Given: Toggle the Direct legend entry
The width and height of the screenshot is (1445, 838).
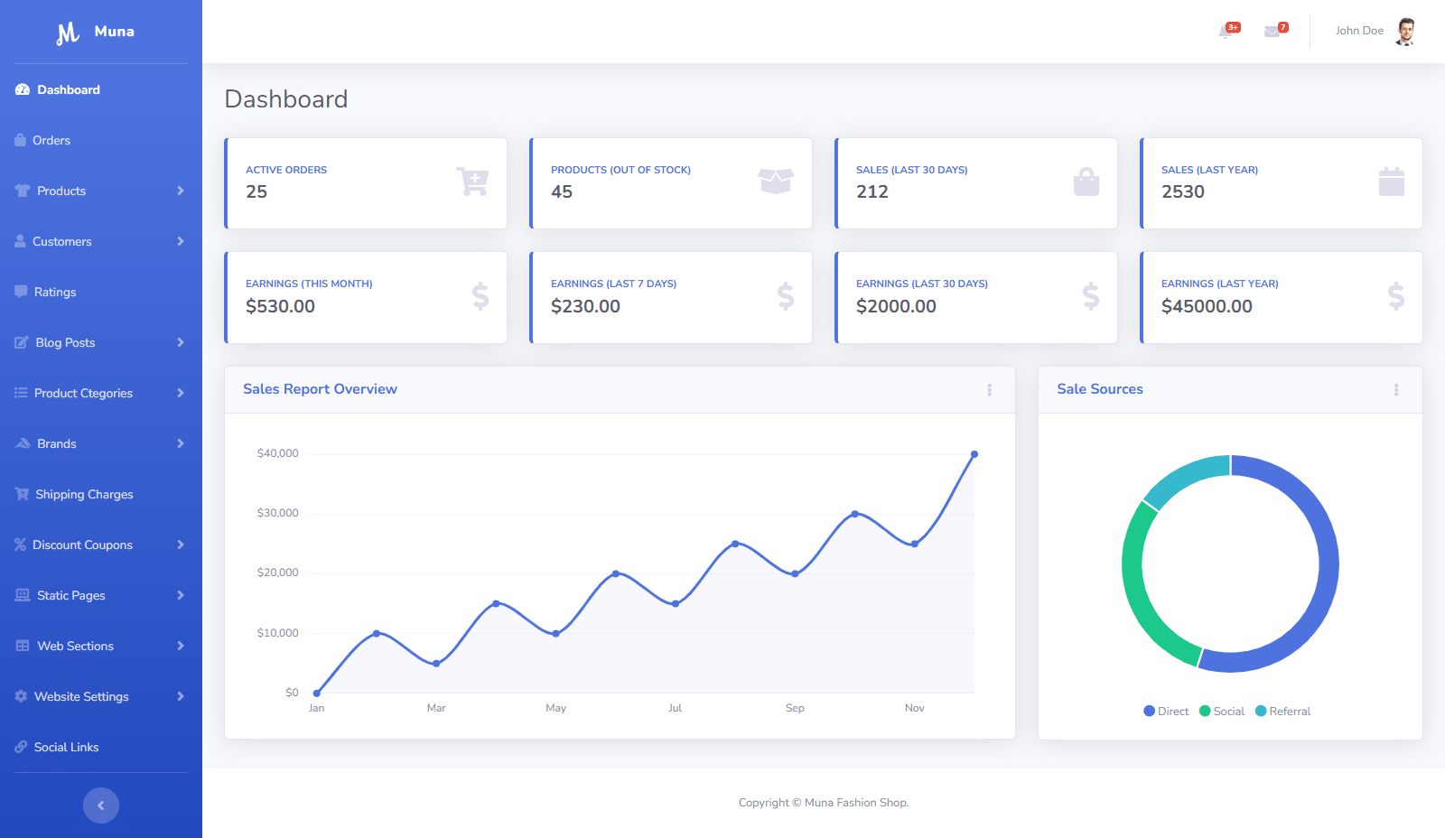Looking at the screenshot, I should [1166, 712].
